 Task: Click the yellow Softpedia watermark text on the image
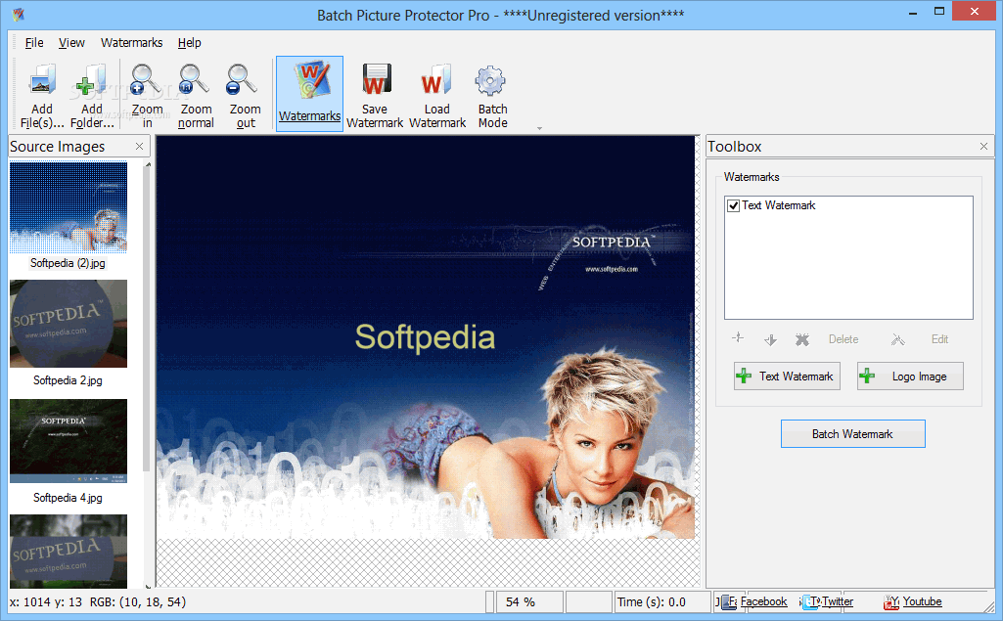click(426, 337)
